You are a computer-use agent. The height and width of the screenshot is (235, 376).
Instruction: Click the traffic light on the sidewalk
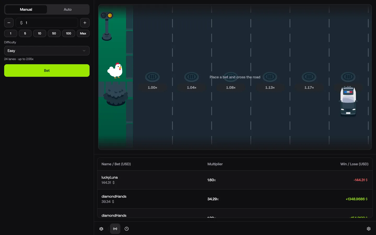click(x=107, y=26)
